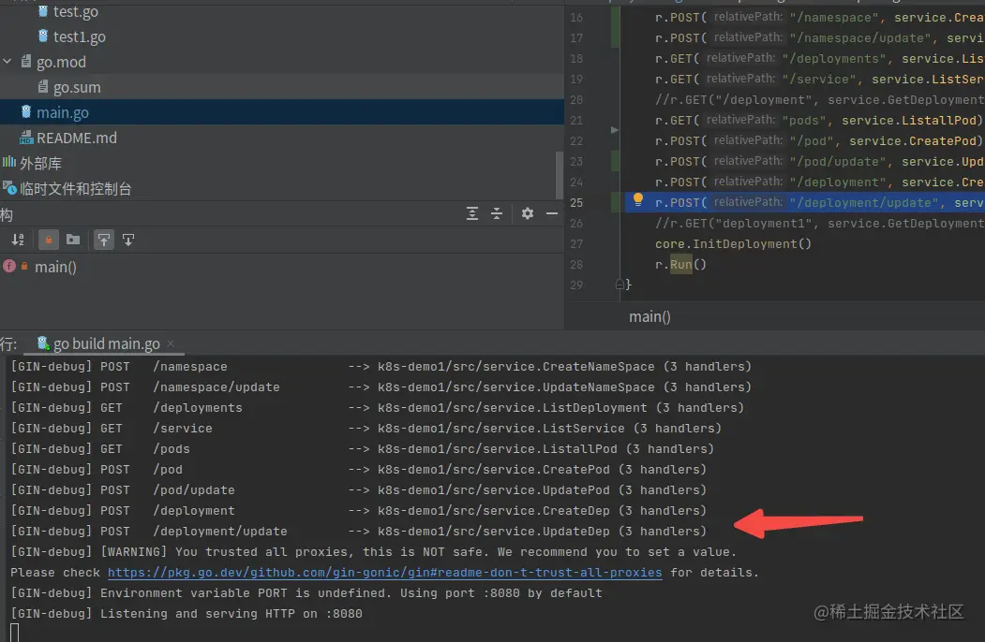Collapse the go.mod node
985x642 pixels.
[x=7, y=62]
